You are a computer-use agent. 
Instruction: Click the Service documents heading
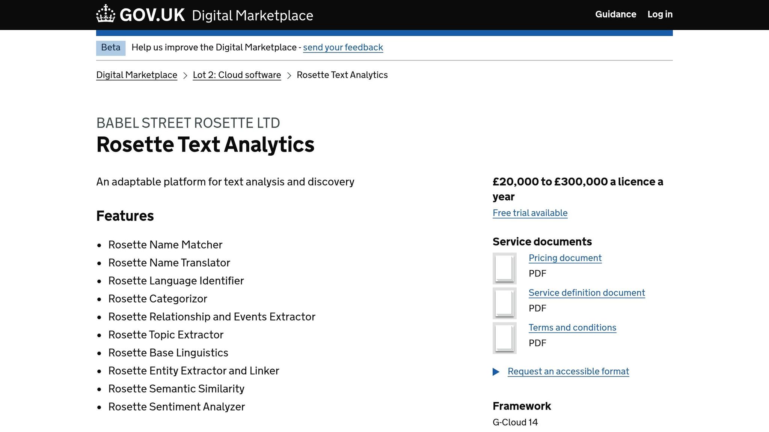[542, 242]
